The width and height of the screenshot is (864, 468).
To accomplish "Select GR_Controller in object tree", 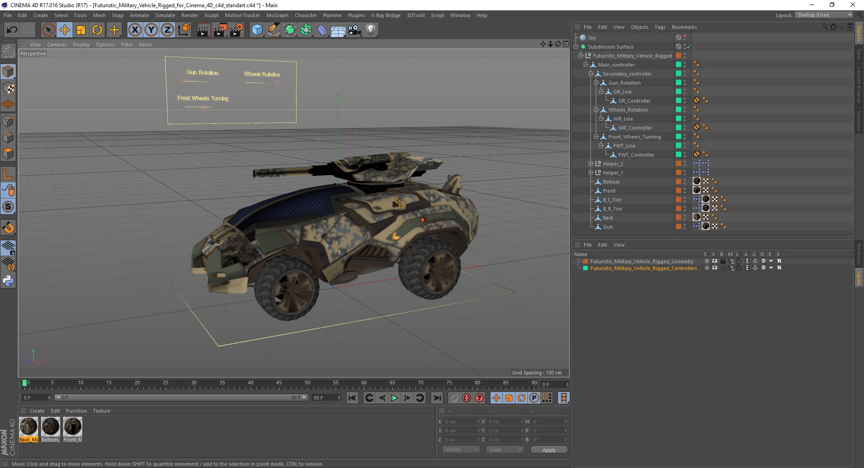I will pyautogui.click(x=634, y=101).
